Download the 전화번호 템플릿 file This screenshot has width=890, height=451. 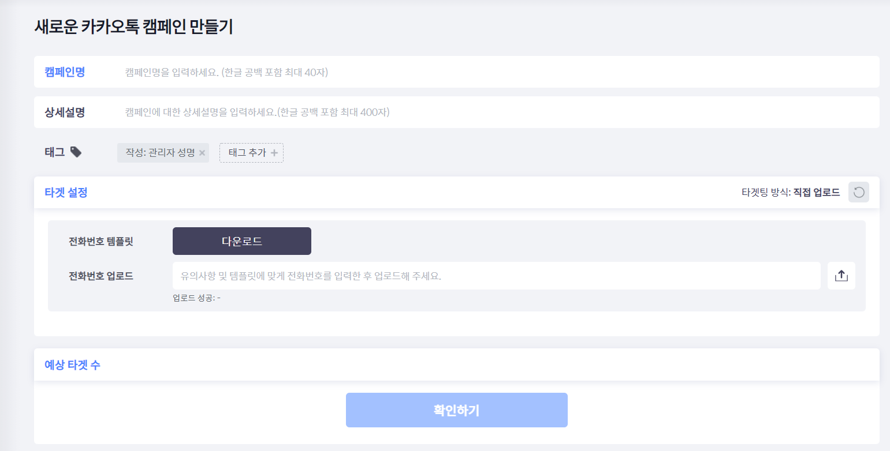[x=242, y=241]
